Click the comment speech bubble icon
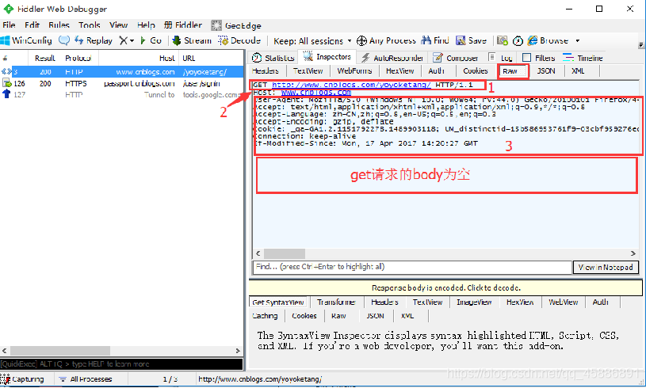Screen dimensions: 646x388 coord(64,40)
